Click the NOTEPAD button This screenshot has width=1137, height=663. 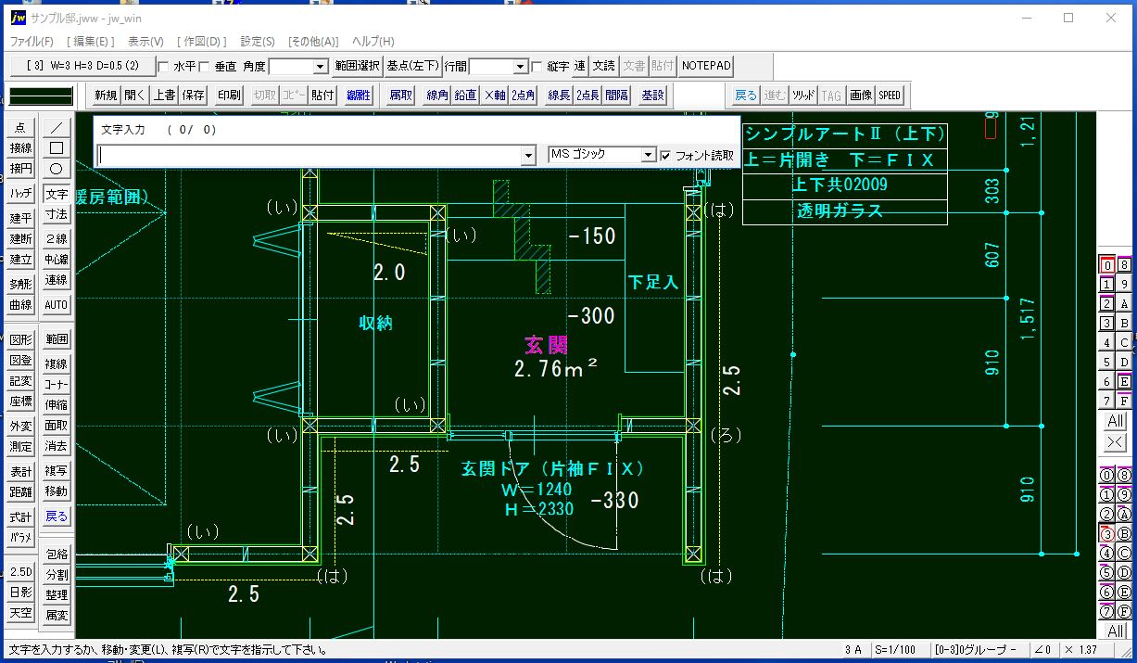[706, 66]
